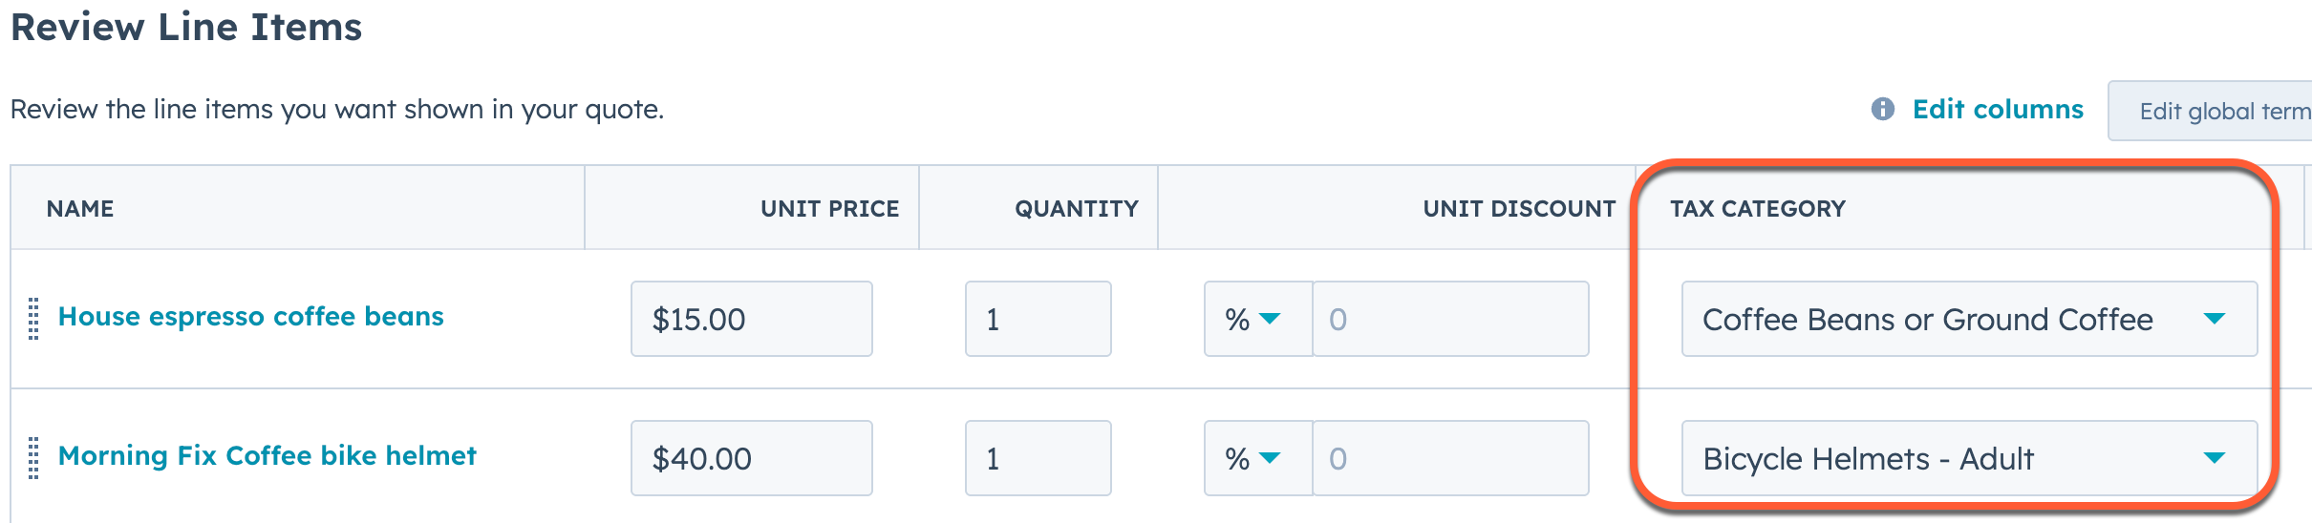Grab the drag handle for House espresso row
Viewport: 2312px width, 523px height.
click(x=33, y=319)
